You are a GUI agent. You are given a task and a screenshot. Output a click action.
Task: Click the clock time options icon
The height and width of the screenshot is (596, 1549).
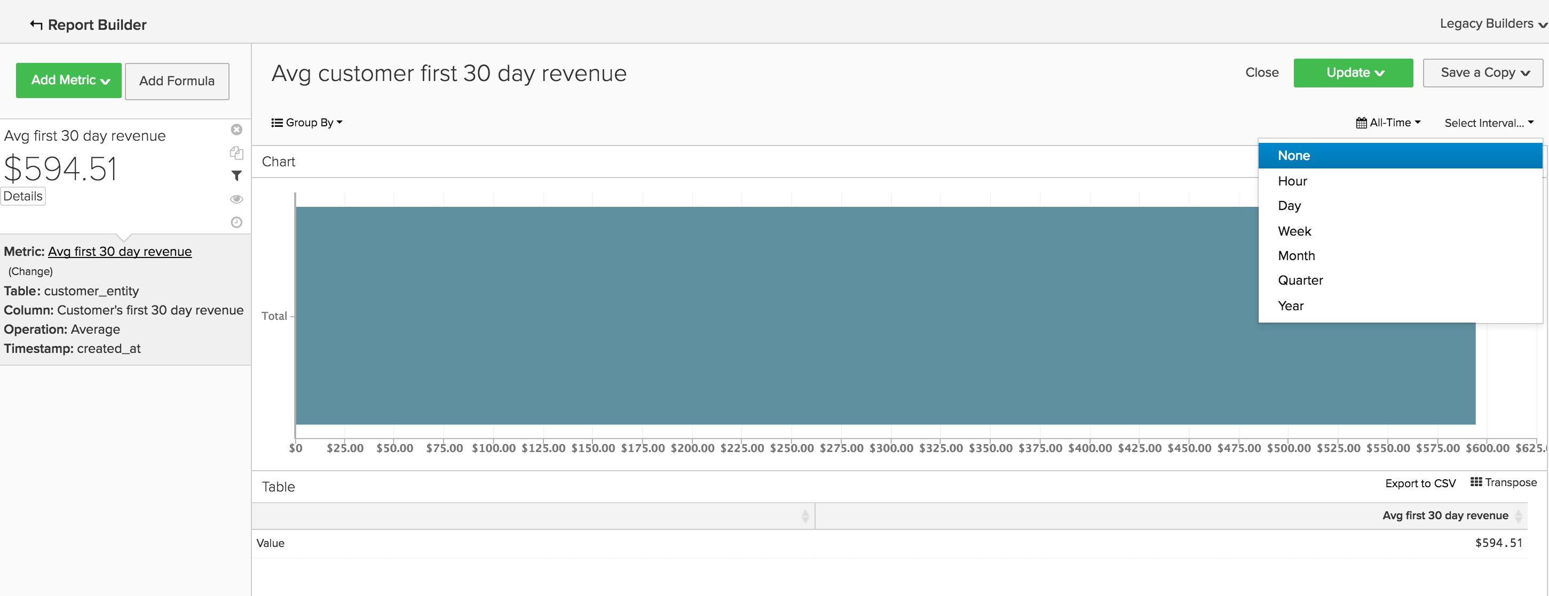tap(236, 222)
